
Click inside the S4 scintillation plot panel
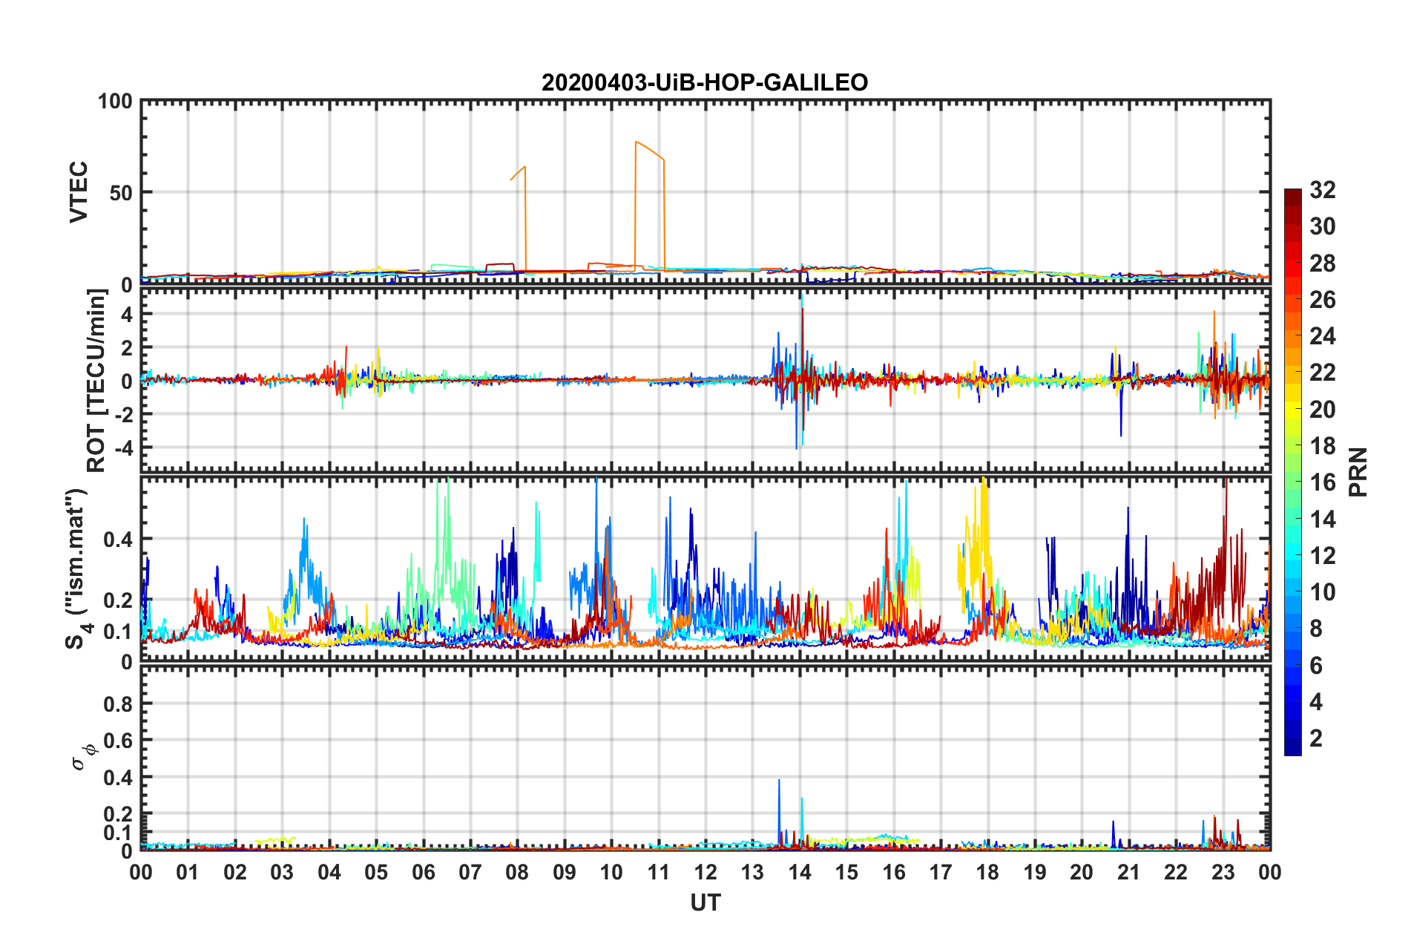tap(705, 568)
